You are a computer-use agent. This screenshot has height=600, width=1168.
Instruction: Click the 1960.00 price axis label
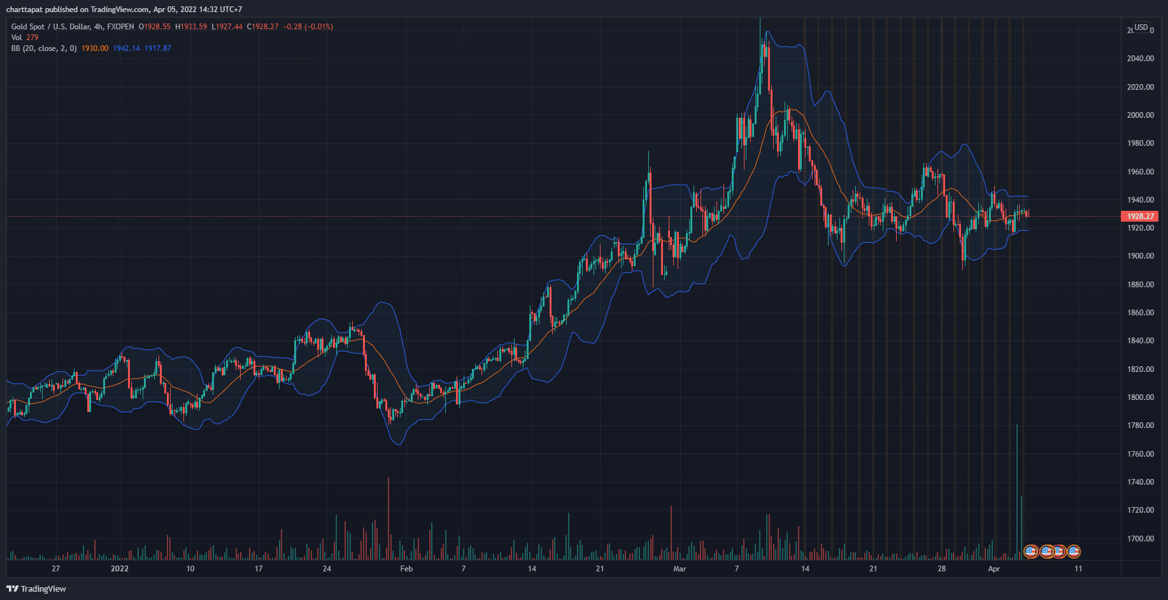(1141, 172)
